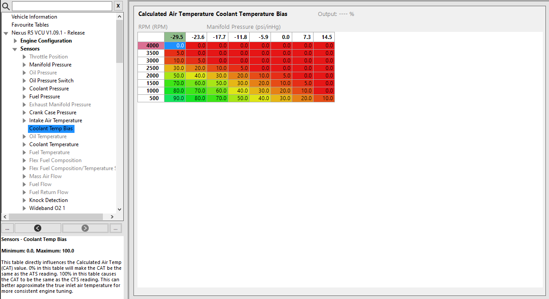Select the 50.0 cell at 2000 RPM, -29.5
The height and width of the screenshot is (299, 549).
tap(175, 76)
